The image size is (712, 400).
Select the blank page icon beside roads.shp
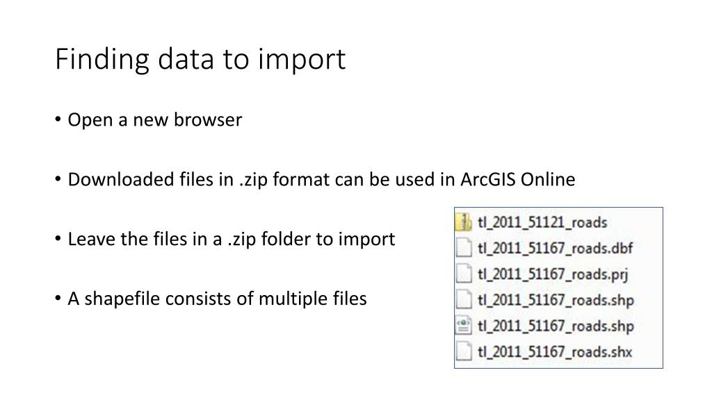463,299
